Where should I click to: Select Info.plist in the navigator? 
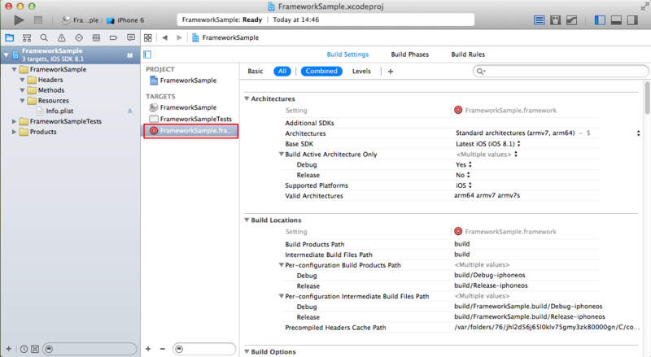59,111
